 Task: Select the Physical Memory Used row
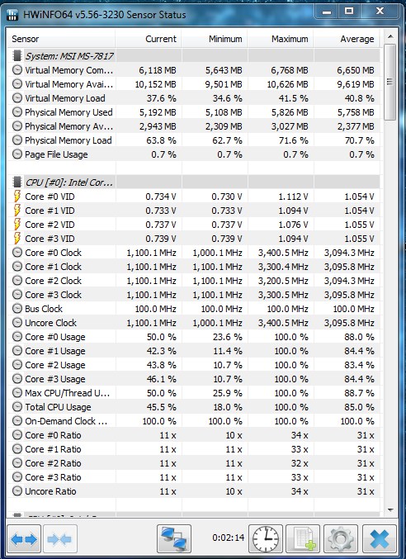pyautogui.click(x=194, y=112)
